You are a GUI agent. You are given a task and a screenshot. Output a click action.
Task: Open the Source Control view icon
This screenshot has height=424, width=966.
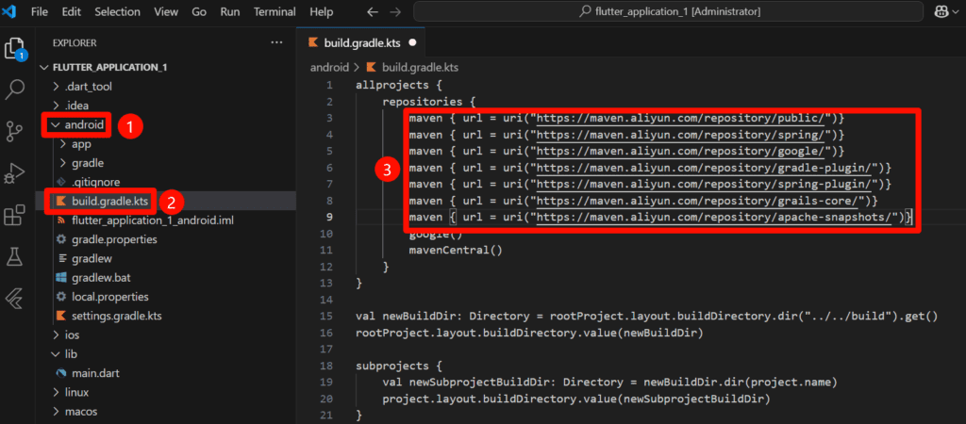coord(14,131)
